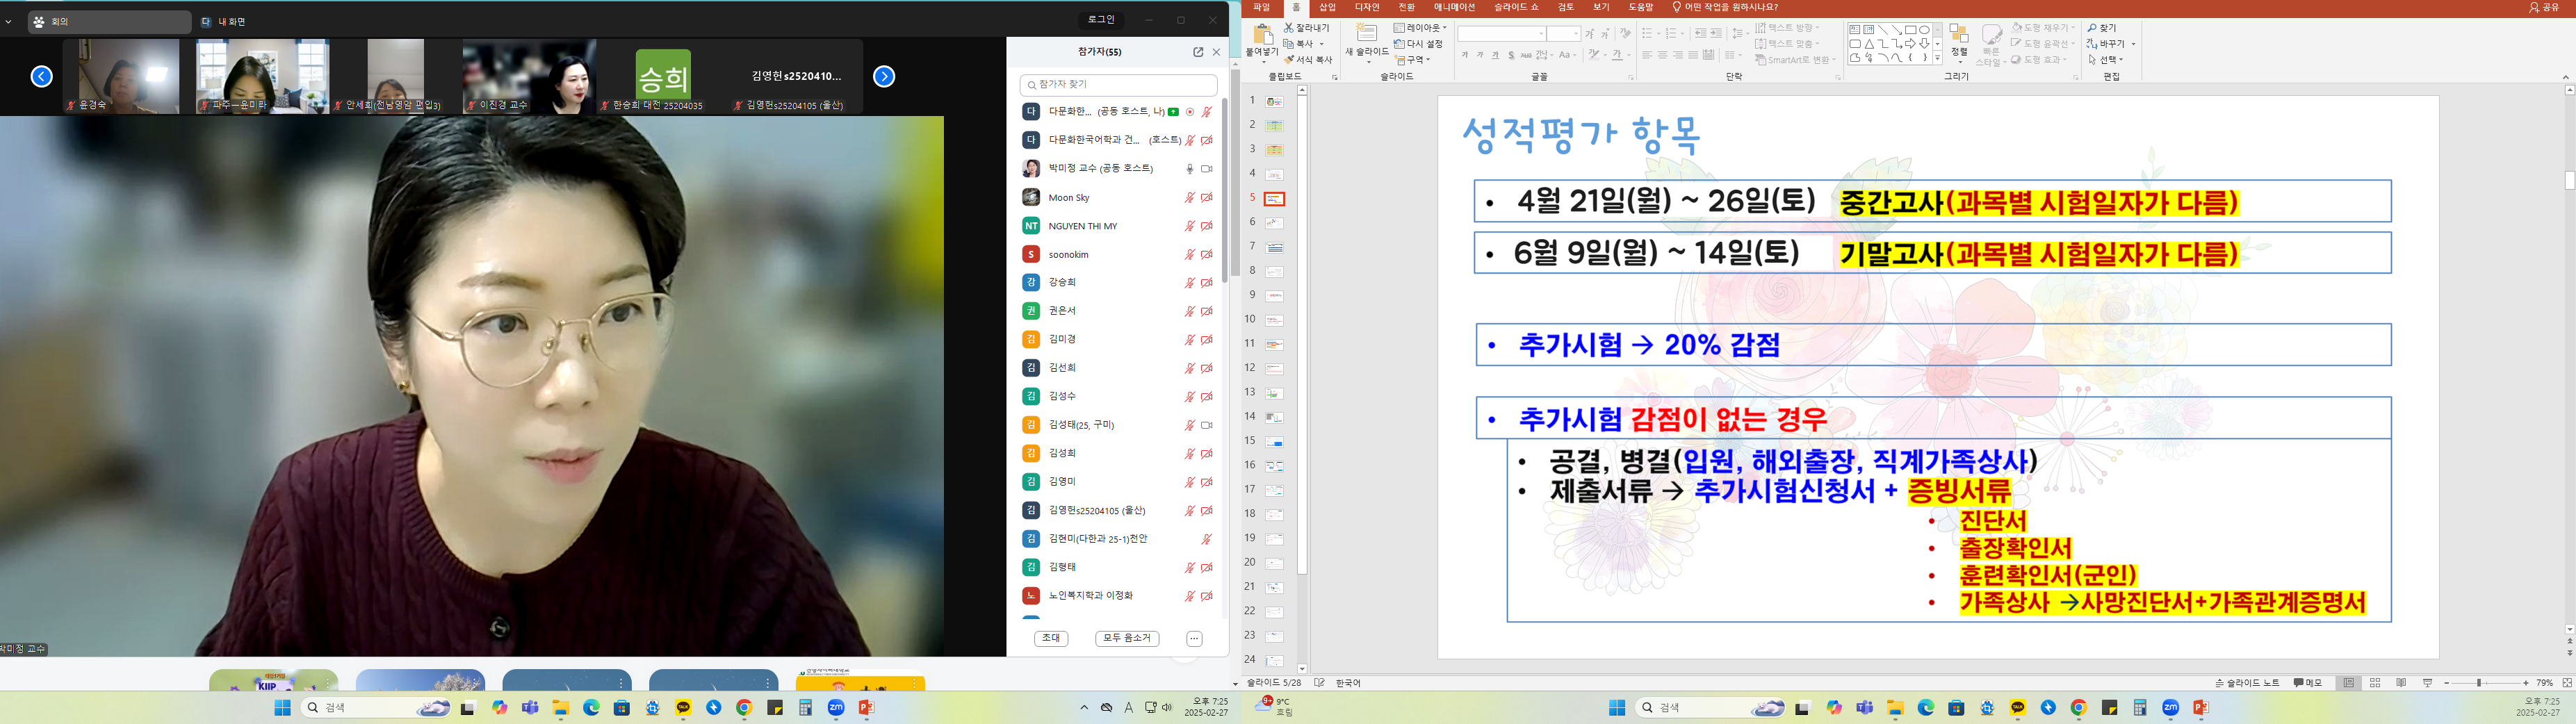Open more options (...) in participants panel
Image resolution: width=2576 pixels, height=724 pixels.
click(1194, 638)
